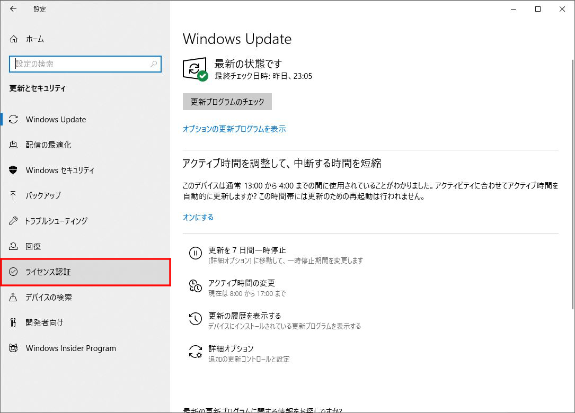Focus the 設定の検索 search field
The height and width of the screenshot is (413, 575).
click(x=85, y=64)
